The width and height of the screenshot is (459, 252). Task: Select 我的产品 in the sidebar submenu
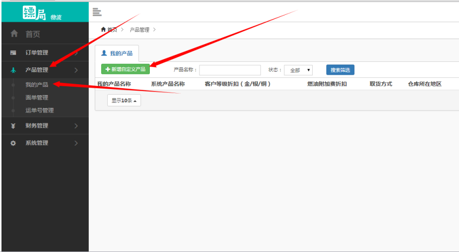pos(37,85)
